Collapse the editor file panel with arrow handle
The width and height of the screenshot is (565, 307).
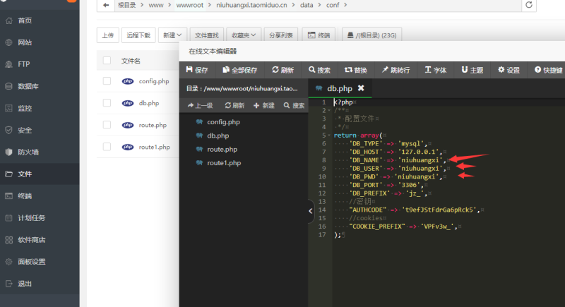point(311,211)
